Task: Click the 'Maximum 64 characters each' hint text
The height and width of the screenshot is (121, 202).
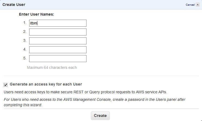Action: (x=52, y=67)
